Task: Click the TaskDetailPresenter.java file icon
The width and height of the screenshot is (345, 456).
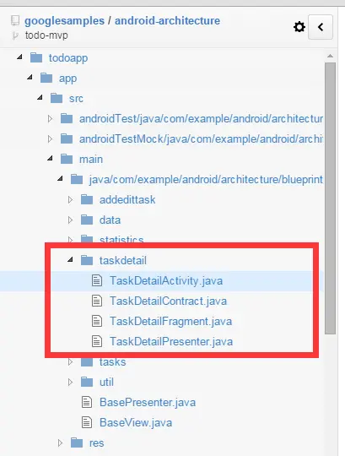Action: coord(97,341)
